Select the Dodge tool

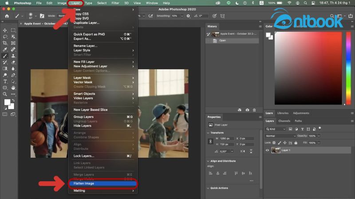click(5, 75)
